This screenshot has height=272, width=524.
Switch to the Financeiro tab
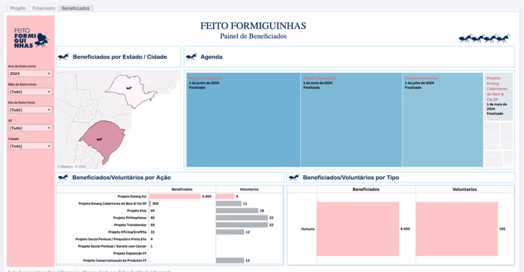coord(44,8)
